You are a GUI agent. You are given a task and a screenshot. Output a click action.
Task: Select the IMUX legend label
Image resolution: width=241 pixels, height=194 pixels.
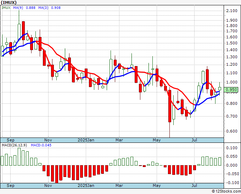6,8
